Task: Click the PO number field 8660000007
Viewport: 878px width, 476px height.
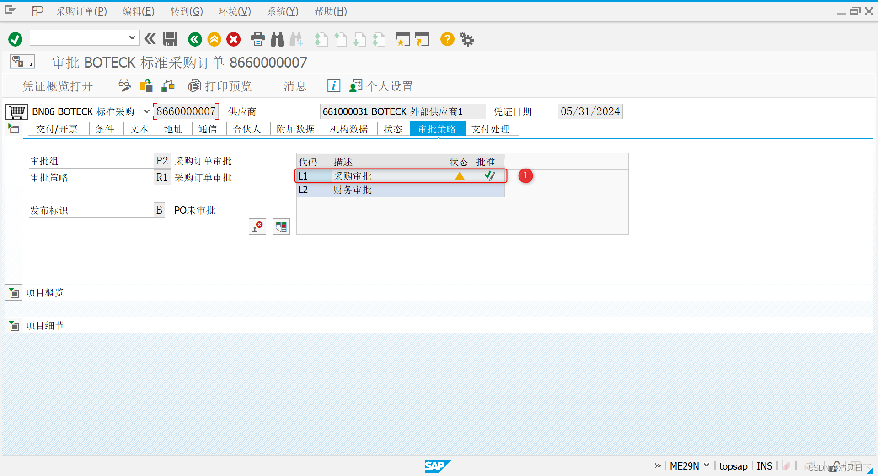Action: click(186, 111)
